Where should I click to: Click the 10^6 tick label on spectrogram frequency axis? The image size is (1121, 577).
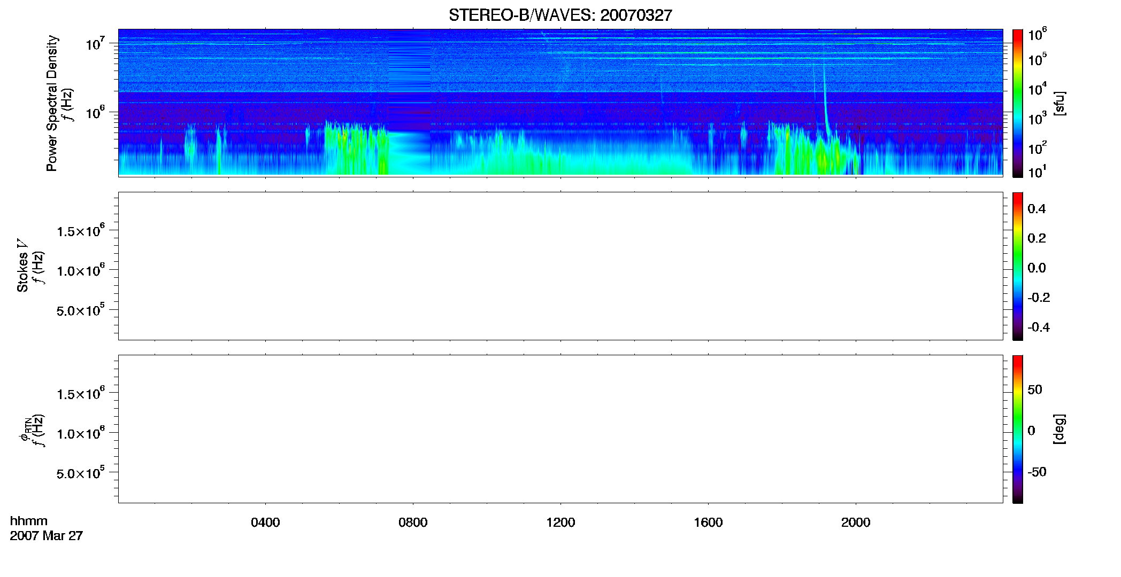click(95, 112)
